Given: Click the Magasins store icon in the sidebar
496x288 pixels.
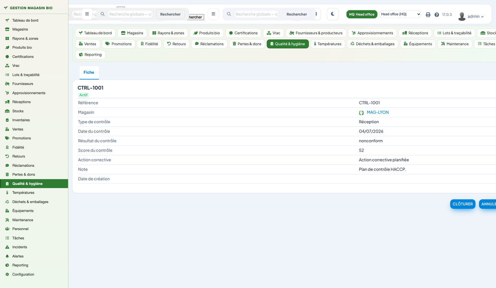Looking at the screenshot, I should [x=7, y=29].
